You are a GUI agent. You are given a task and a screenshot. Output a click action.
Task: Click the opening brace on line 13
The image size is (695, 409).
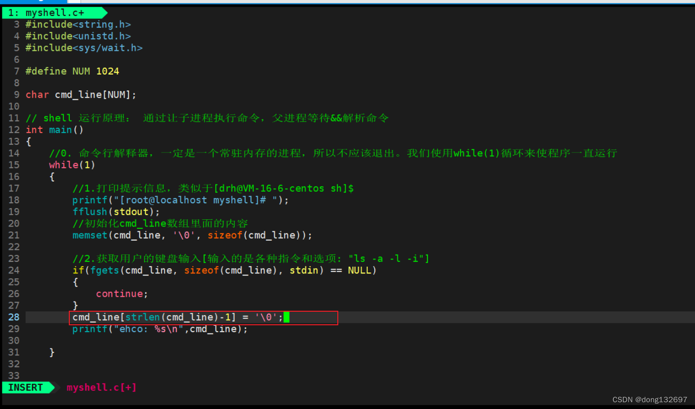[x=29, y=141]
